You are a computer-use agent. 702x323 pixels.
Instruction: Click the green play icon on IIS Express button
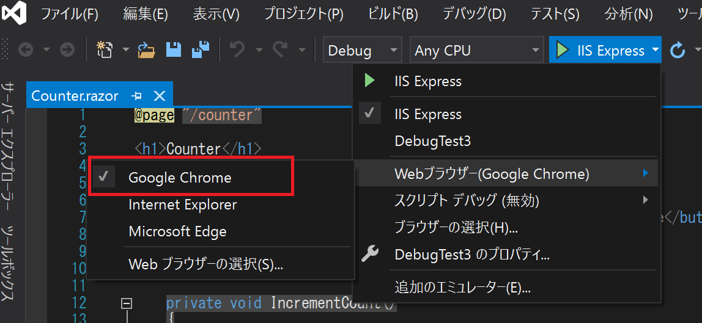click(563, 50)
